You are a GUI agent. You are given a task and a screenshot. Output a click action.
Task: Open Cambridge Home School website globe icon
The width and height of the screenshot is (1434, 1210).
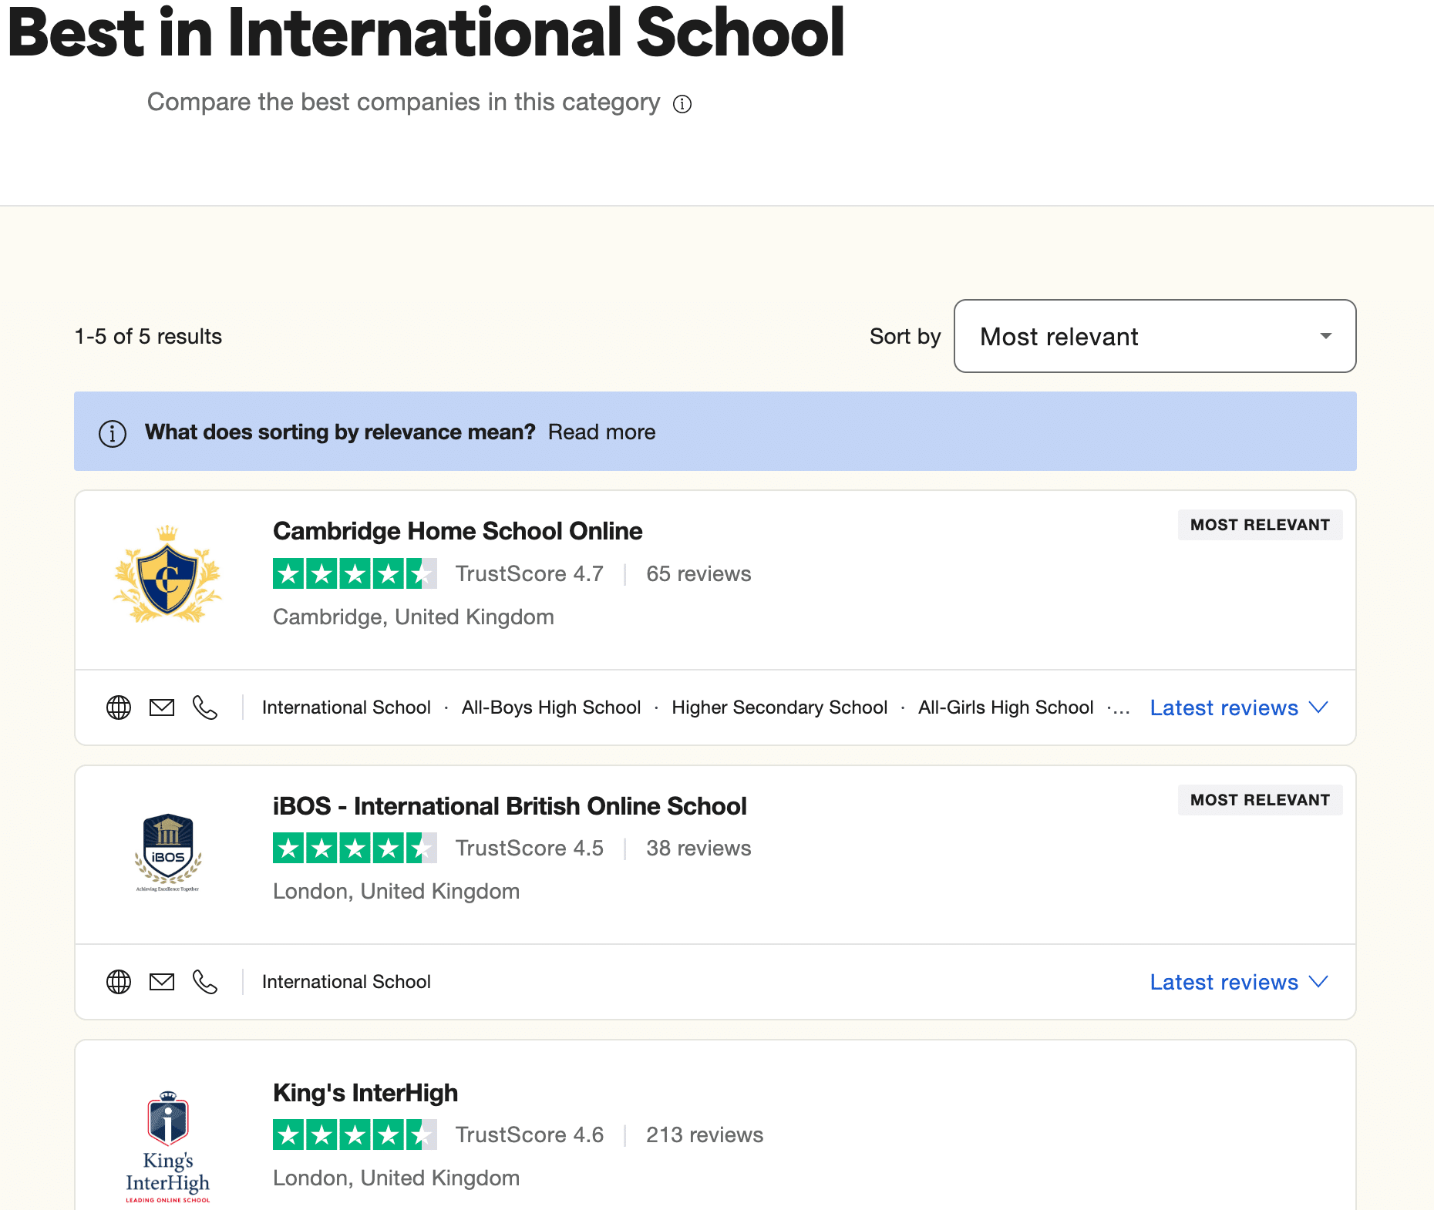tap(119, 708)
